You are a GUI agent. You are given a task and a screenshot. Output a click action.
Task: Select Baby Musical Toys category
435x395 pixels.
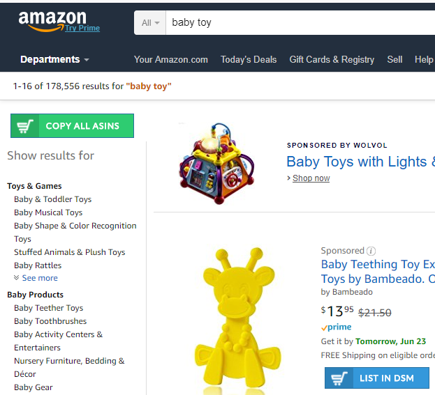pyautogui.click(x=48, y=212)
